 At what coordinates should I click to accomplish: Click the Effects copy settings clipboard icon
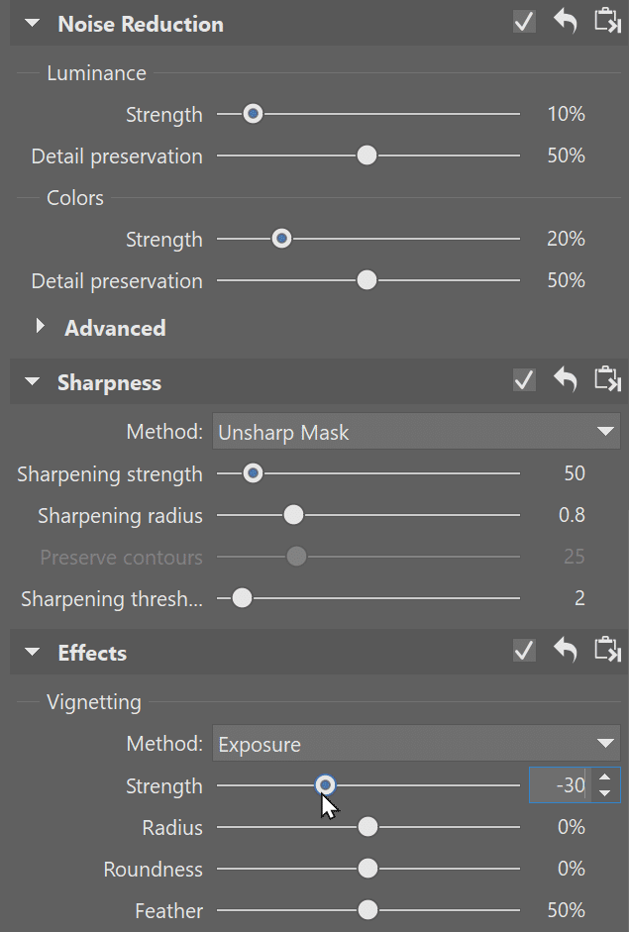[x=607, y=649]
